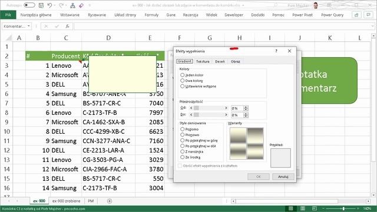This screenshot has height=212, width=377.
Task: Select the Ustawienie wstępne radio button
Action: 183,86
